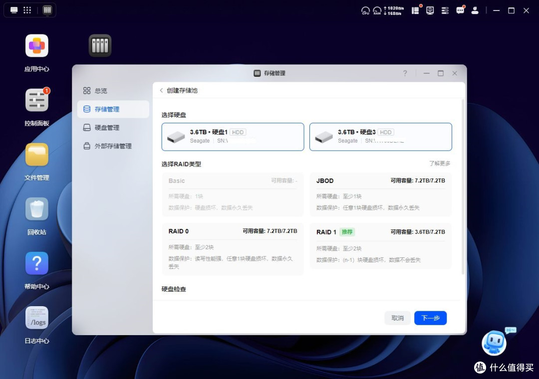Open the 帮助中心 question mark icon
Viewport: 539px width, 379px height.
coord(37,263)
